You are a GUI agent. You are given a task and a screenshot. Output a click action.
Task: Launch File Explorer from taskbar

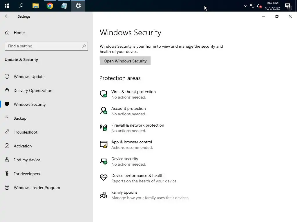pyautogui.click(x=35, y=6)
